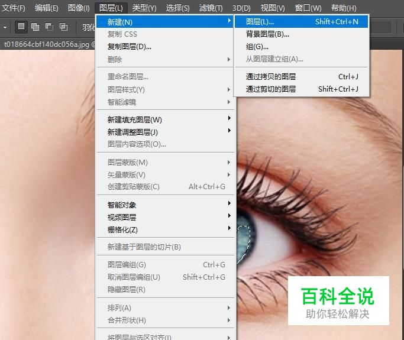Expand the 栅格化(Z) submenu
The image size is (404, 340).
pyautogui.click(x=165, y=229)
